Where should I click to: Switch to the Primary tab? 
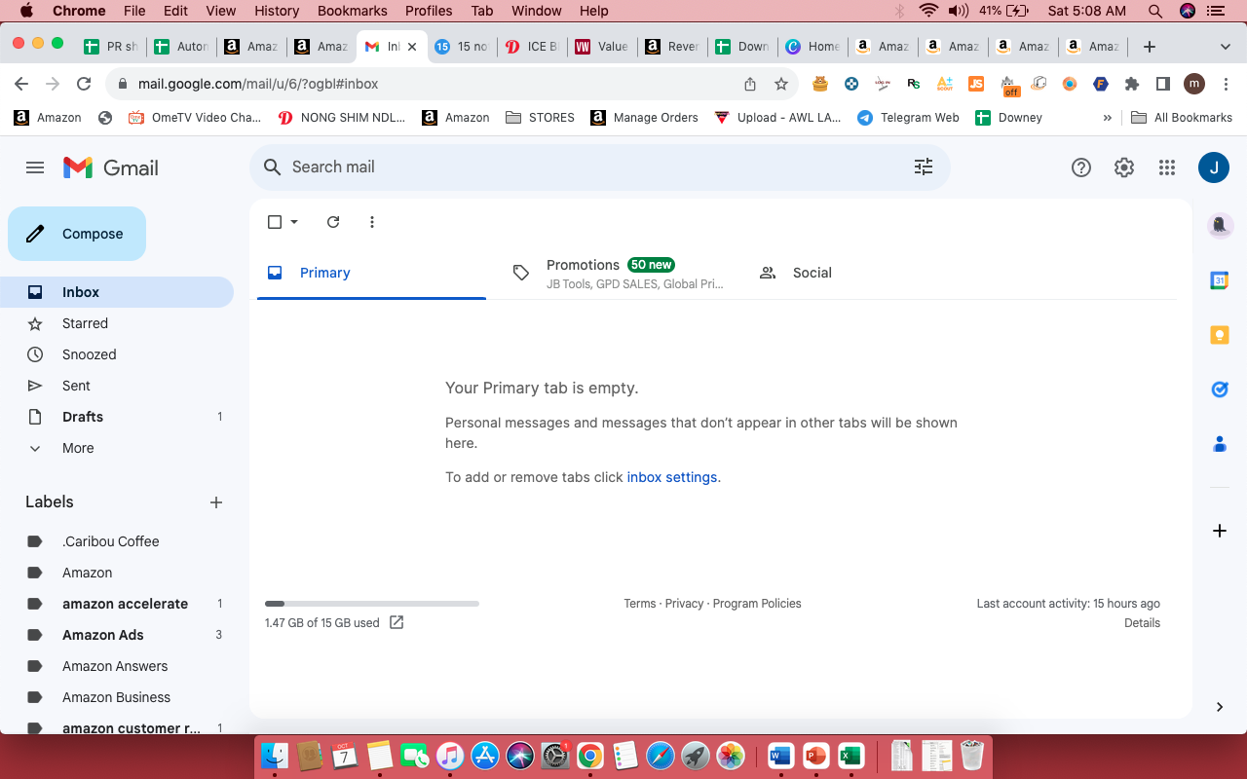coord(371,273)
